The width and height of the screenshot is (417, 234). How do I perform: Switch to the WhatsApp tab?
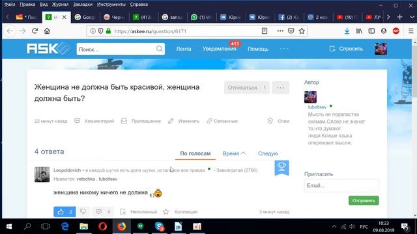tap(201, 18)
